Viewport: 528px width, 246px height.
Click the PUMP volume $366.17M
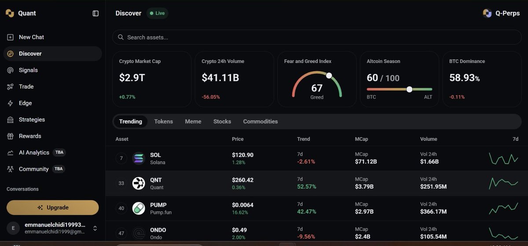(433, 212)
